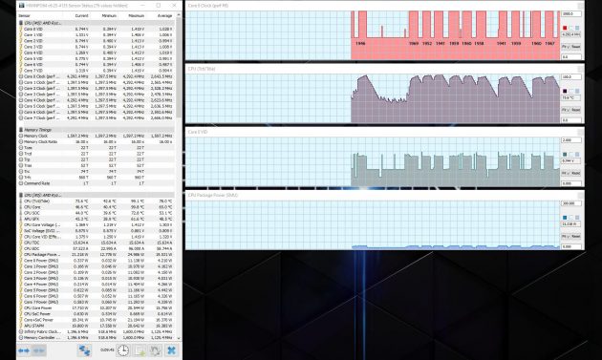Click the minimum value field of CPU Package Power graph
Viewport: 602px width, 360px height.
[x=571, y=246]
